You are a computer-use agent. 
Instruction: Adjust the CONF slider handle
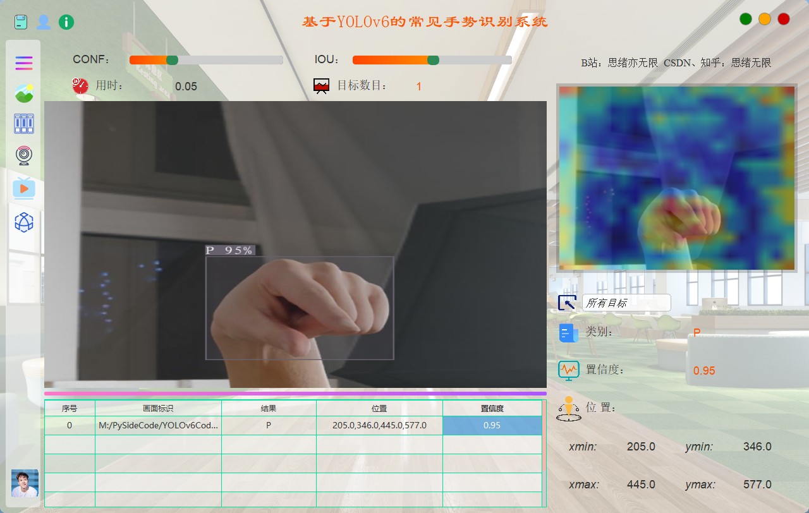(172, 60)
